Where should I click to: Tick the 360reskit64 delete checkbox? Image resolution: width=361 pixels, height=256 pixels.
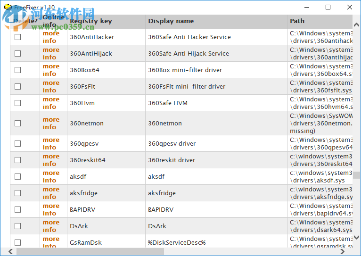pos(18,160)
